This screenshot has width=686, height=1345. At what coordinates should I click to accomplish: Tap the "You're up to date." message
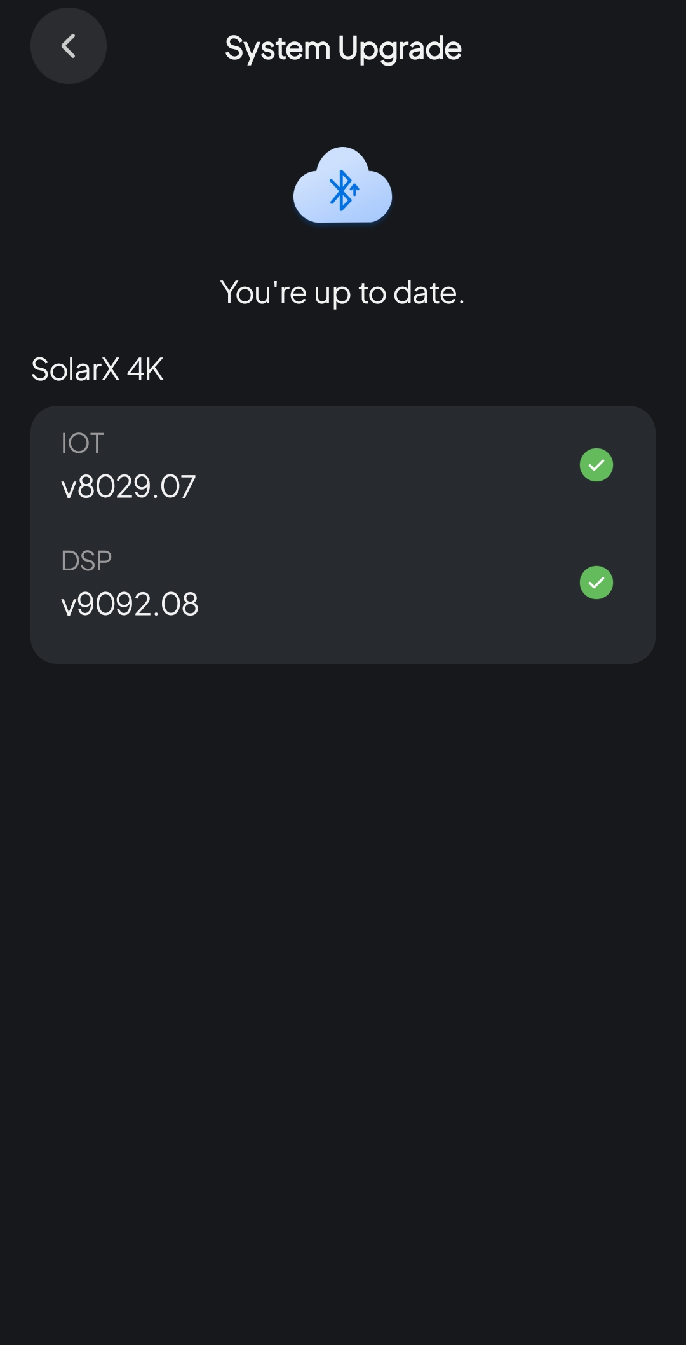(342, 293)
